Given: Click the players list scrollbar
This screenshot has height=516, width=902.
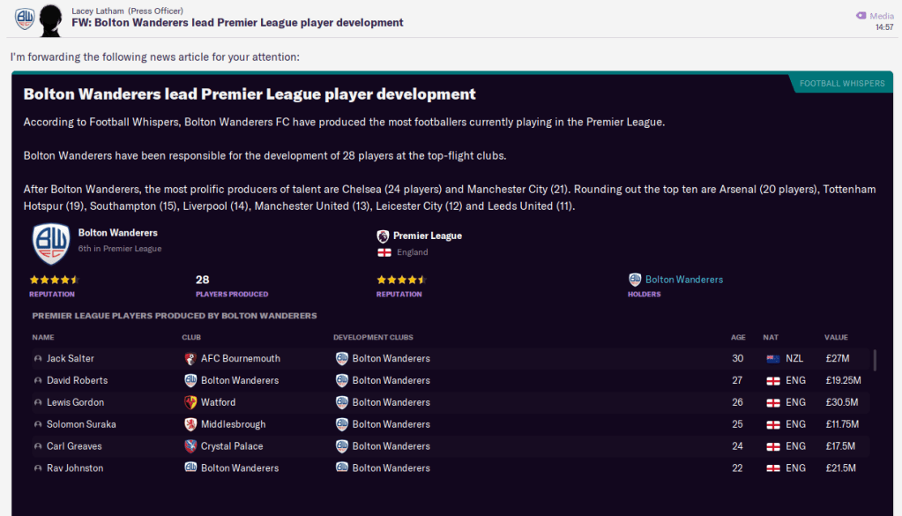Looking at the screenshot, I should pos(875,360).
